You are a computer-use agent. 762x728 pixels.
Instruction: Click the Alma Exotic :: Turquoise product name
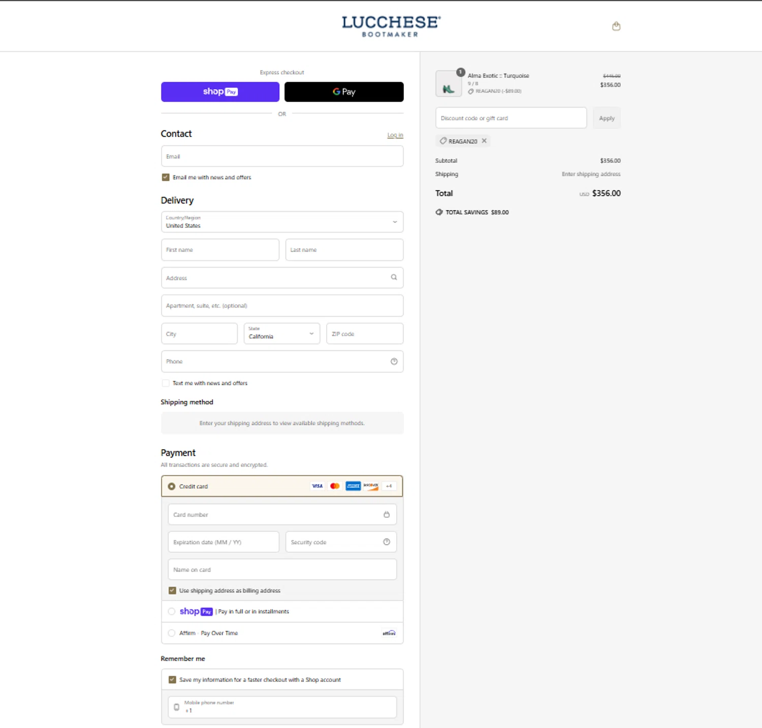tap(498, 76)
